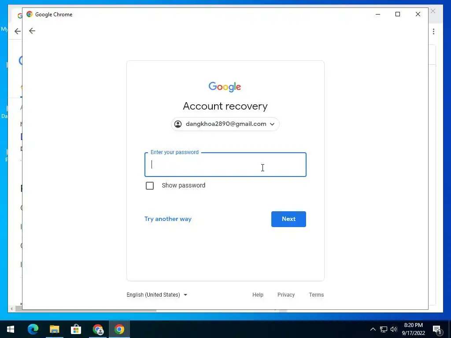Open the Terms link in the footer
The height and width of the screenshot is (338, 451).
pyautogui.click(x=316, y=294)
